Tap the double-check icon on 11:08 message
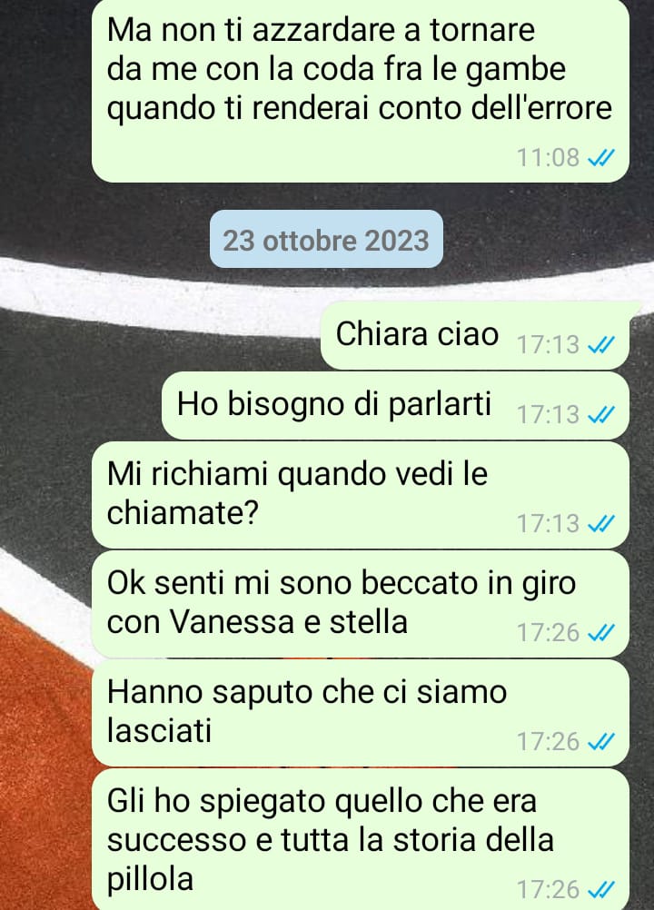Viewport: 654px width, 910px height. [601, 158]
